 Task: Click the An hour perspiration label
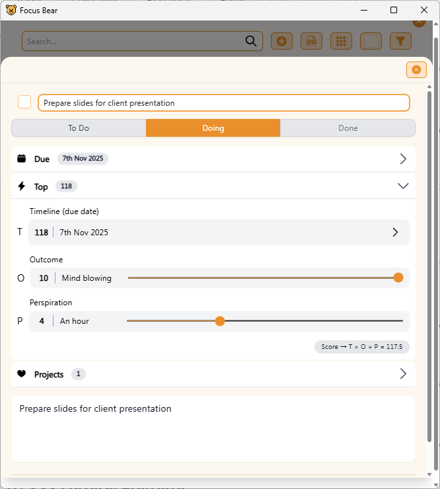[74, 321]
